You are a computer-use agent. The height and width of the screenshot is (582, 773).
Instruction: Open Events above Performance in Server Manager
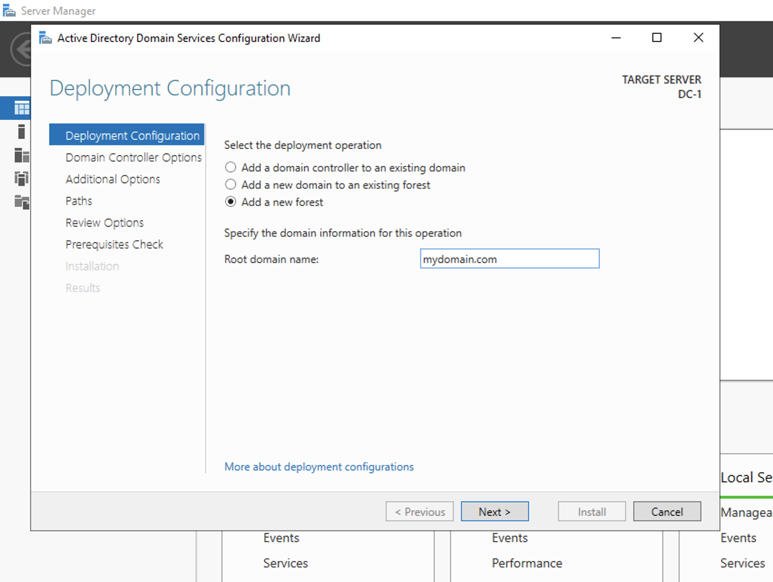pos(509,538)
